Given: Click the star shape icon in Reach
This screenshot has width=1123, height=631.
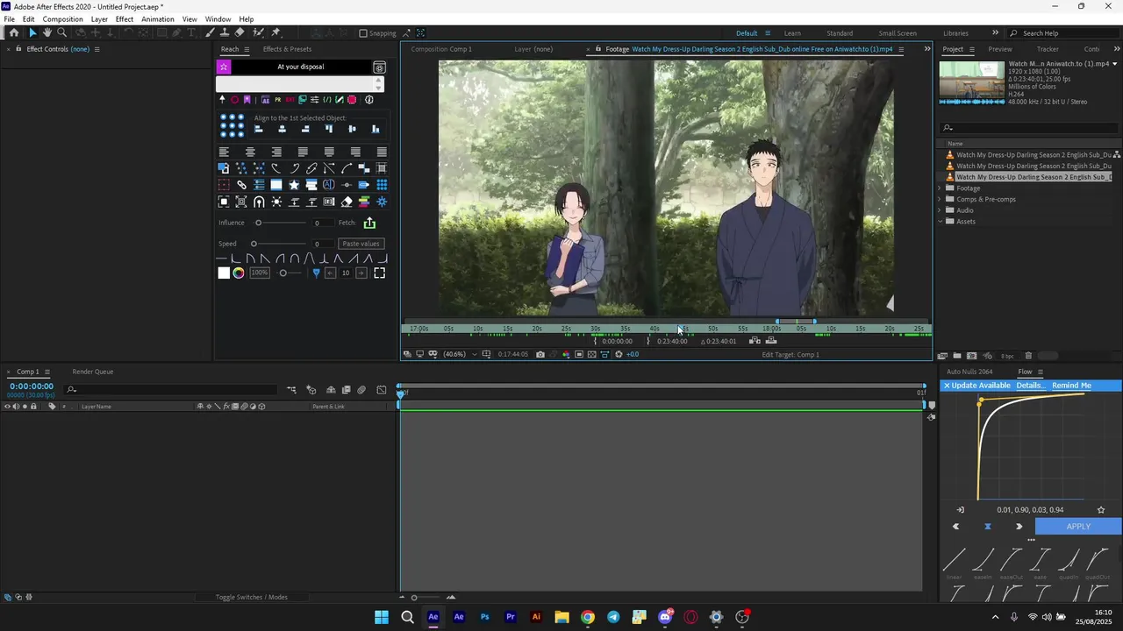Looking at the screenshot, I should [x=294, y=185].
